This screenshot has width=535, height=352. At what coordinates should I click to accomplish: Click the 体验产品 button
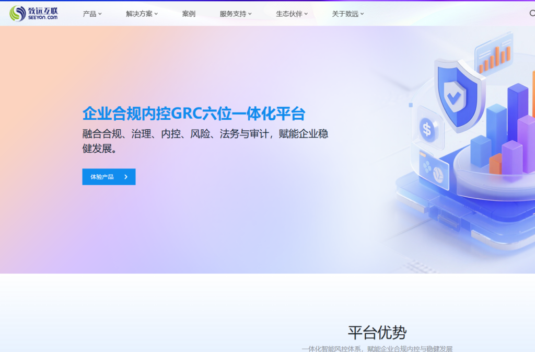coord(109,176)
